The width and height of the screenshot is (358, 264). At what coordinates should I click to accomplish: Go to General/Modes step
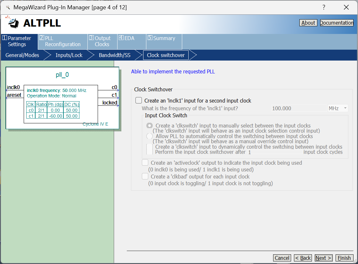[x=22, y=55]
